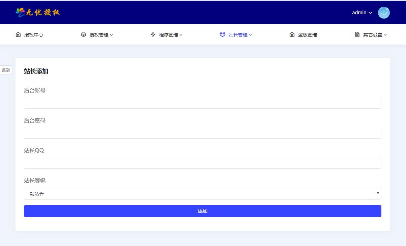406x246 pixels.
Task: Open the 其它设置 menu
Action: pyautogui.click(x=373, y=35)
